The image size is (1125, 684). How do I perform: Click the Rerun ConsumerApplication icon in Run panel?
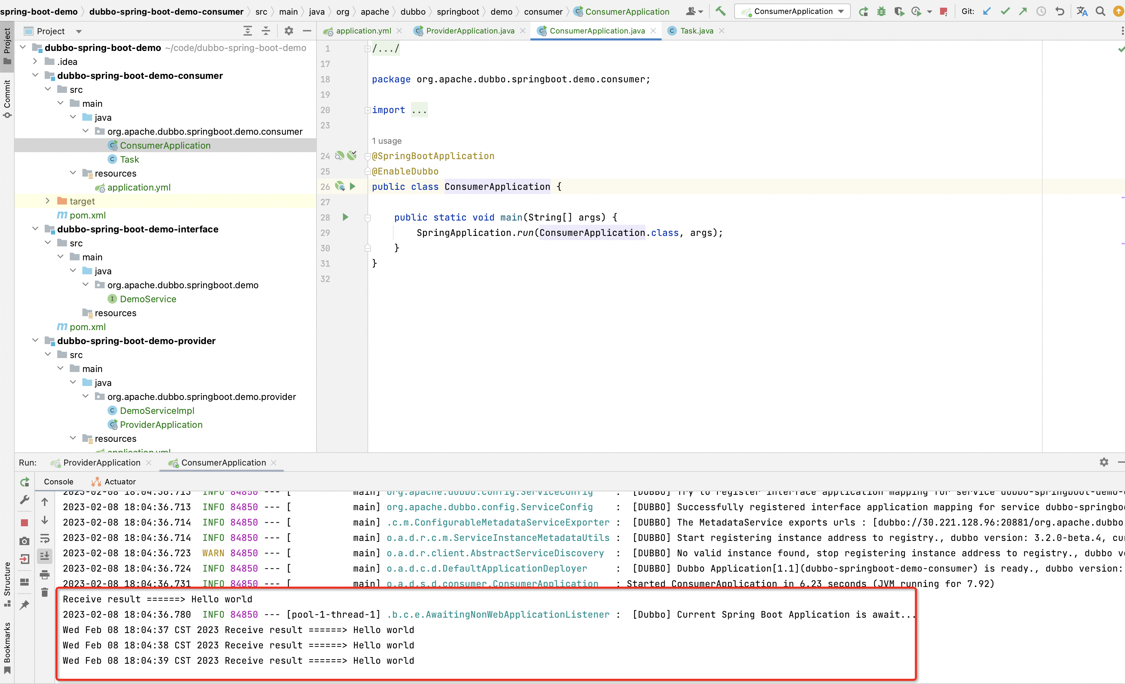tap(25, 482)
